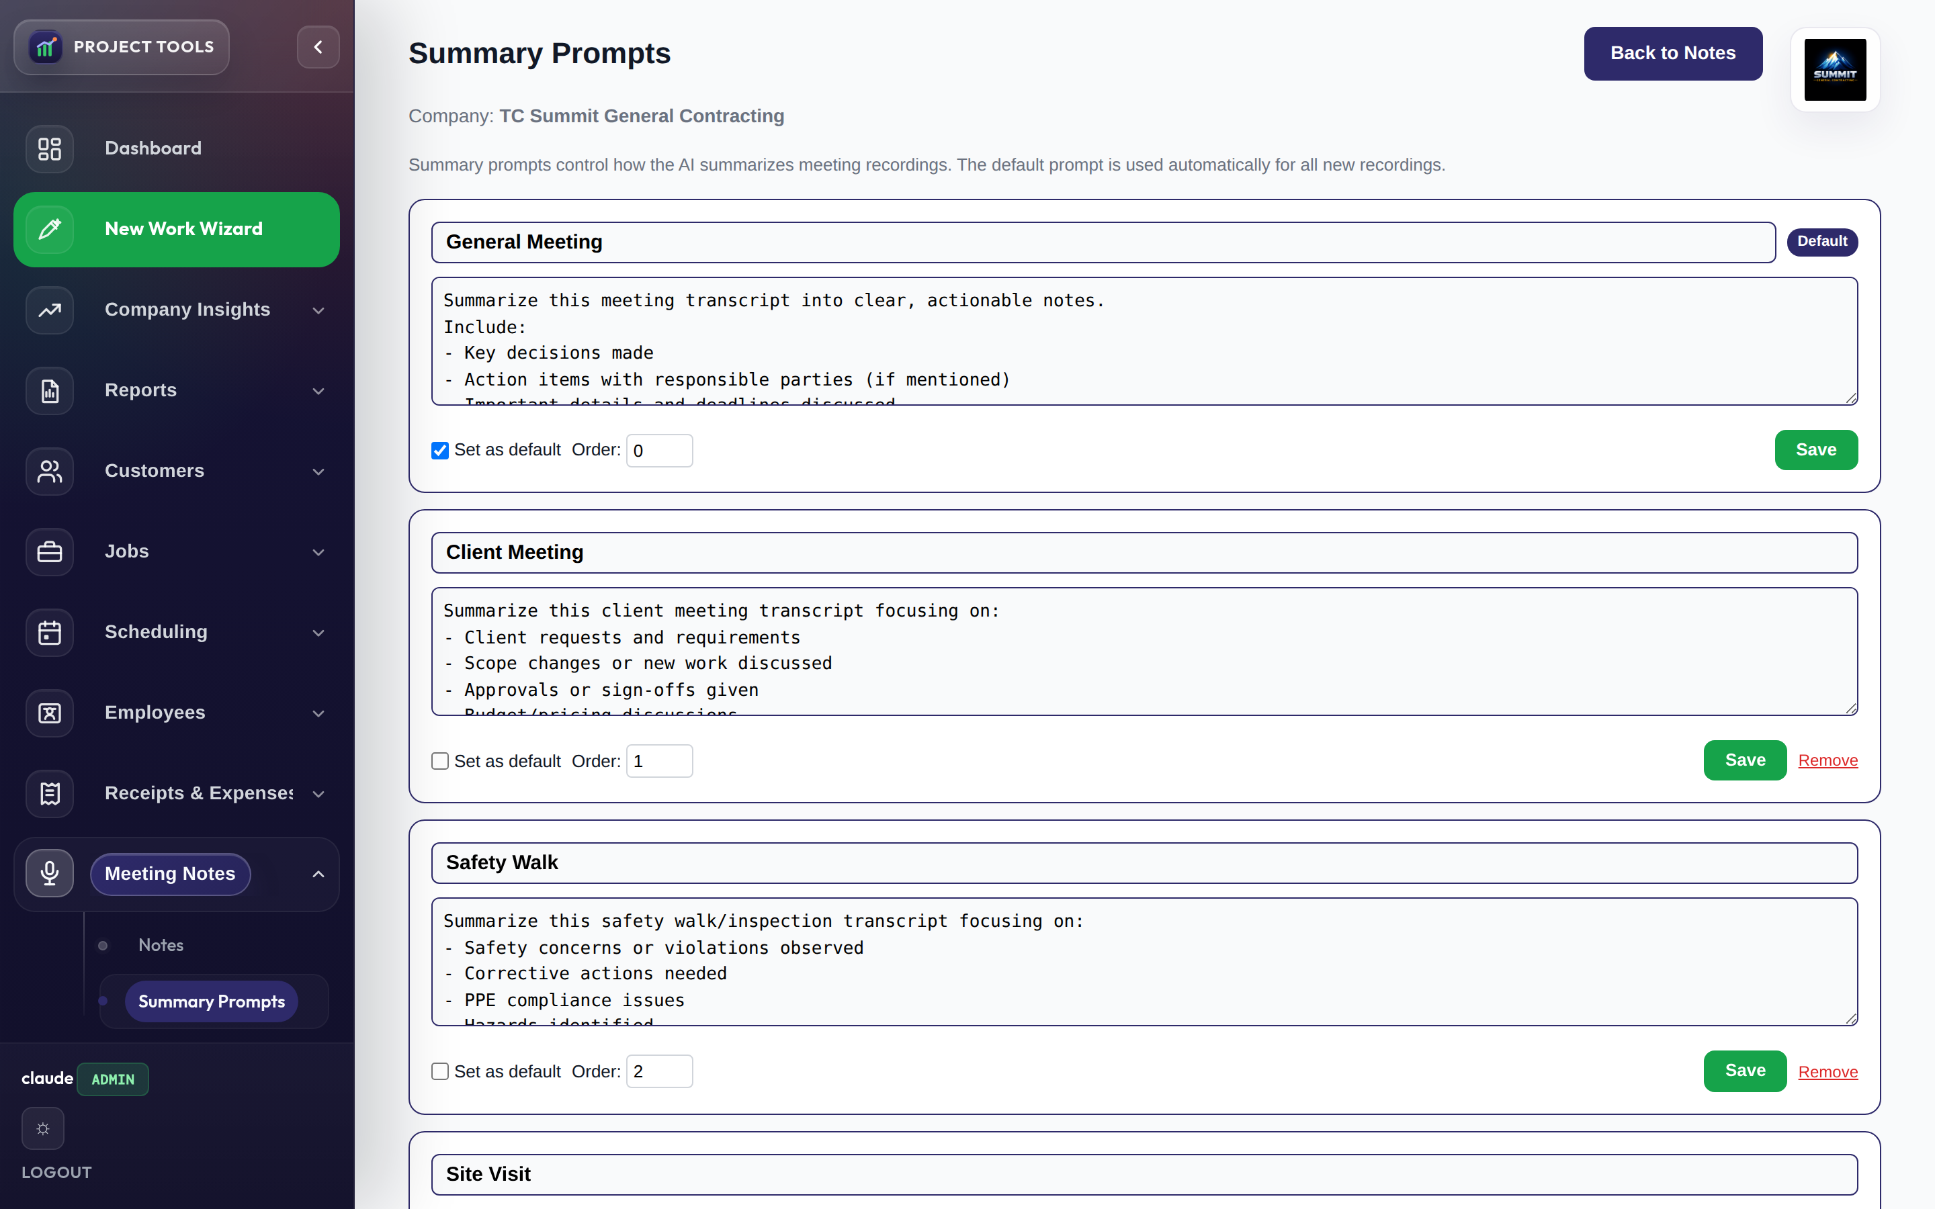This screenshot has width=1935, height=1209.
Task: Click the Company Insights trend icon
Action: tap(50, 310)
